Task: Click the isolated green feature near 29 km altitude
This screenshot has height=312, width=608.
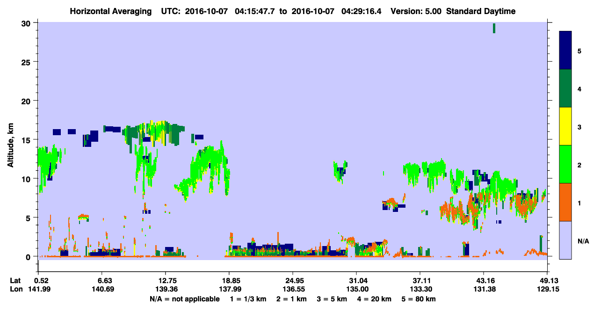Action: click(x=494, y=28)
